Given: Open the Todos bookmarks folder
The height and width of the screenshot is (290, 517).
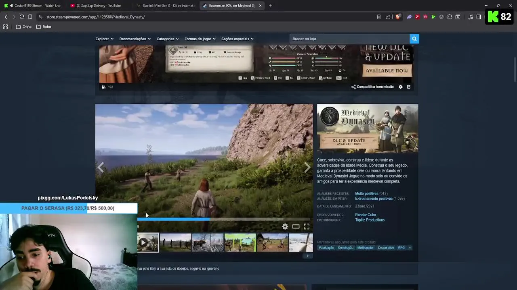Looking at the screenshot, I should pos(44,27).
